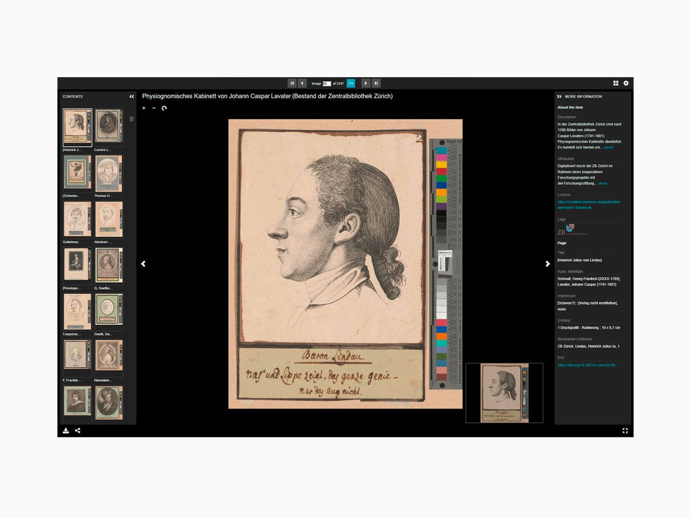This screenshot has height=518, width=691.
Task: Jump to the last image
Action: [x=376, y=83]
